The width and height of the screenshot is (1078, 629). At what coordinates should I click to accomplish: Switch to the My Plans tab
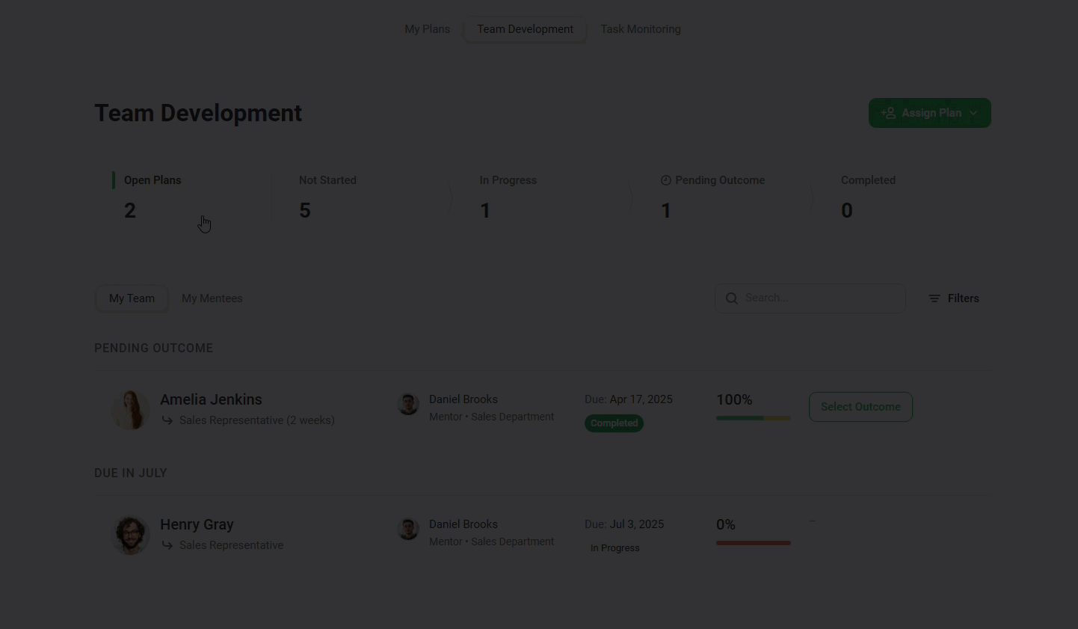point(427,29)
